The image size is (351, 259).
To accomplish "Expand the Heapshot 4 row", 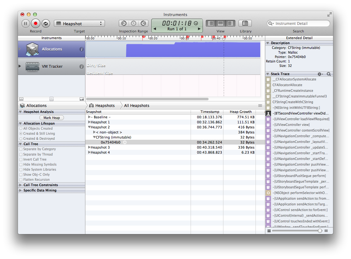I will [x=89, y=152].
